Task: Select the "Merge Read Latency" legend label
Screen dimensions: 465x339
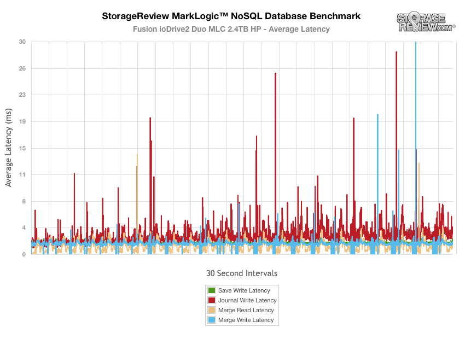Action: tap(246, 310)
